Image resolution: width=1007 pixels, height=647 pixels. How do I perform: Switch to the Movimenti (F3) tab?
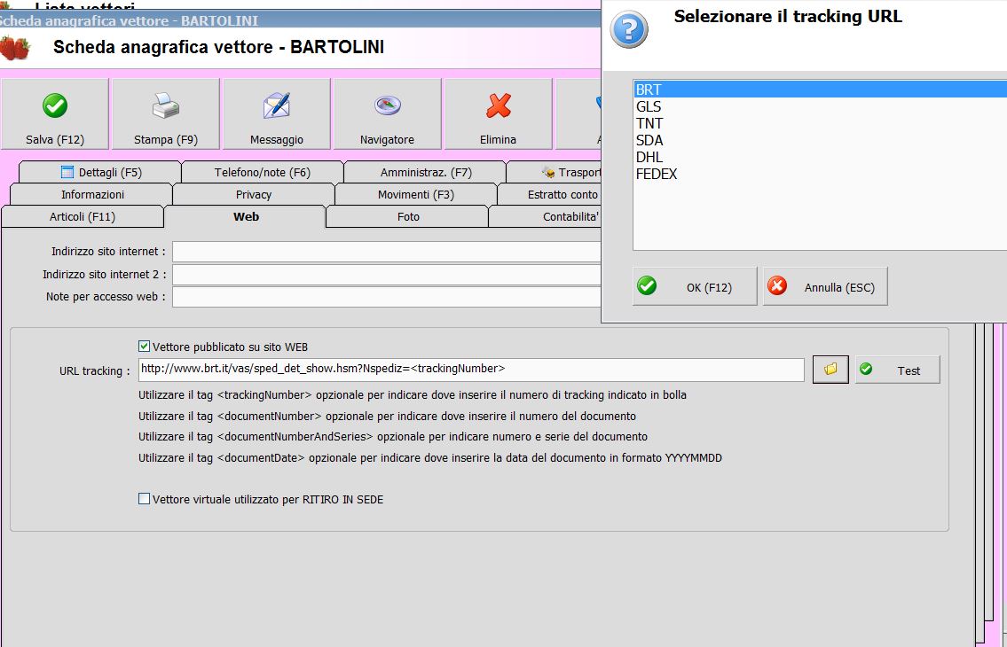click(416, 194)
